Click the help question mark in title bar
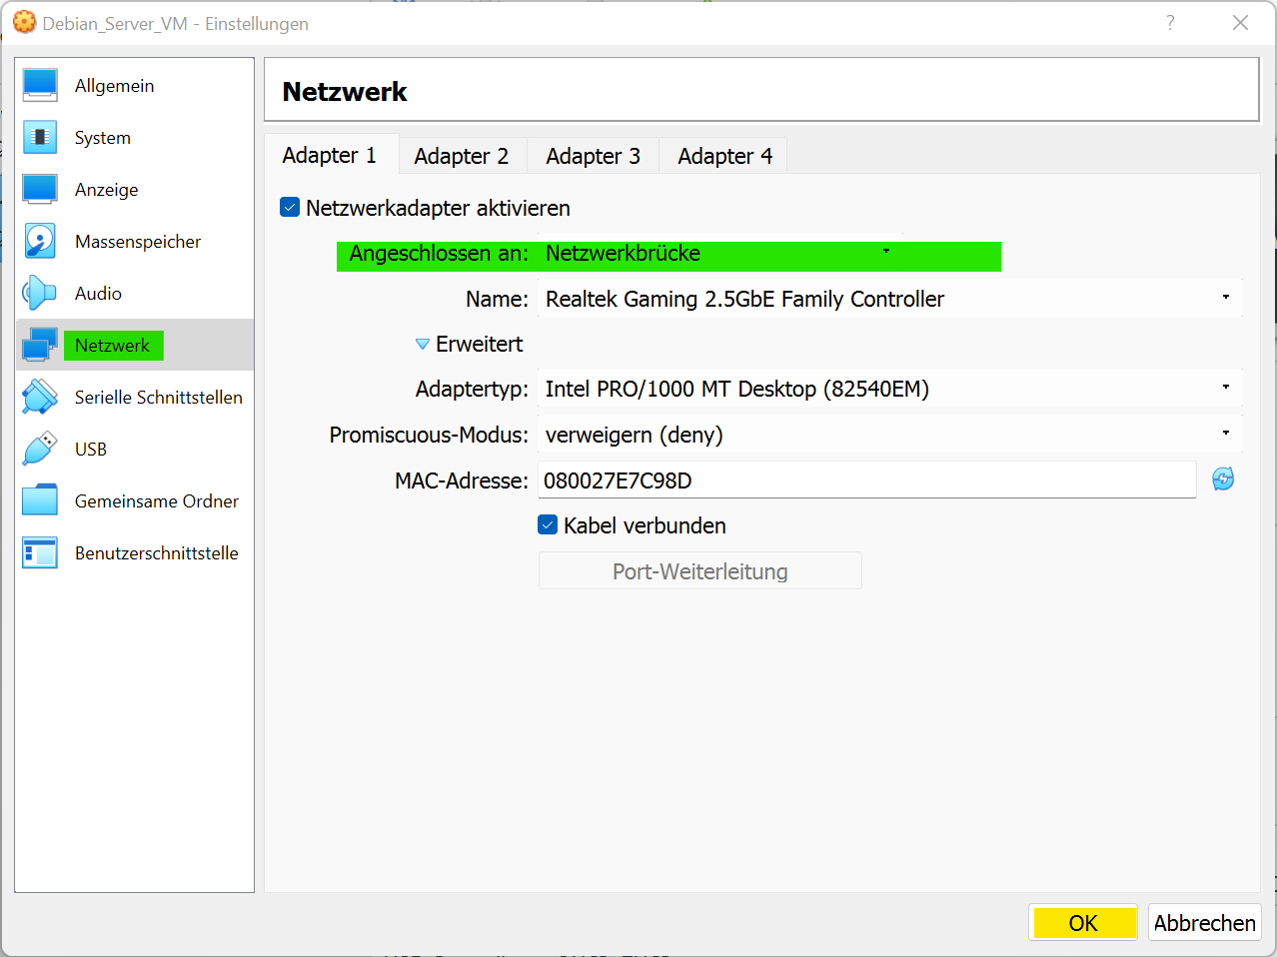Image resolution: width=1277 pixels, height=957 pixels. click(x=1170, y=22)
